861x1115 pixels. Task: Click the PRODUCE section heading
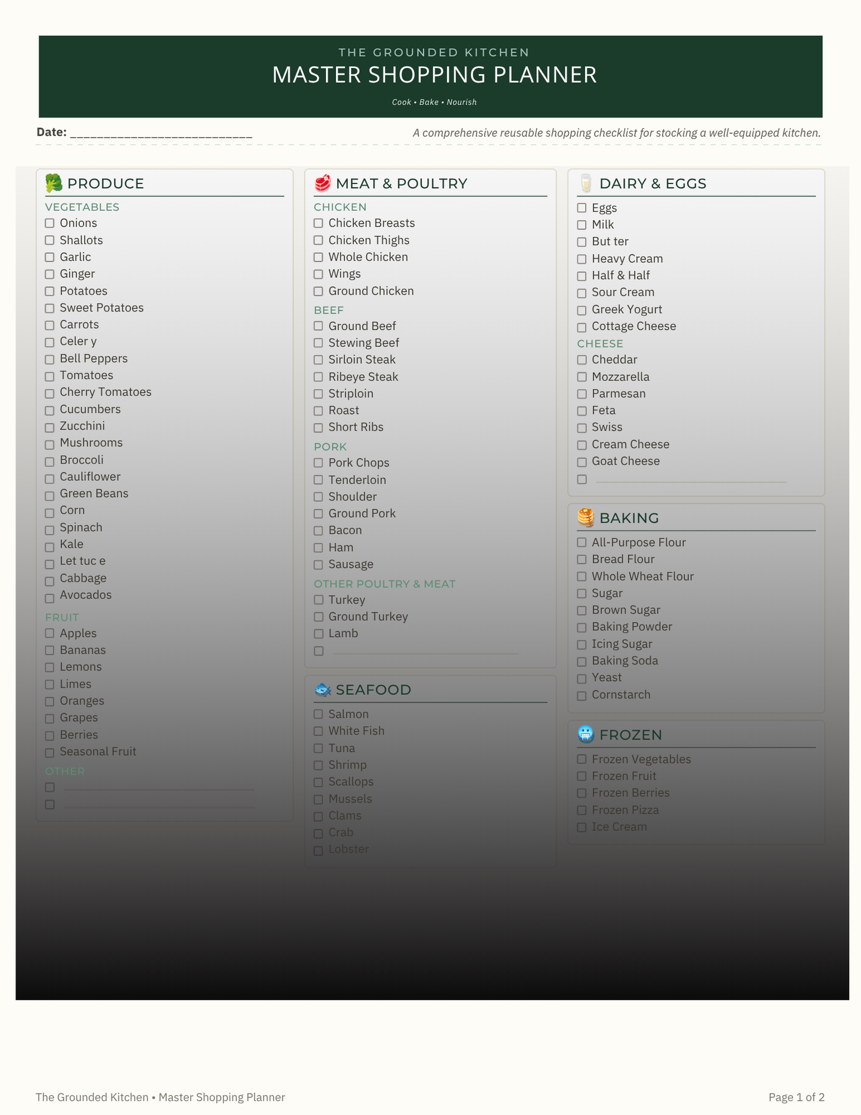point(105,184)
